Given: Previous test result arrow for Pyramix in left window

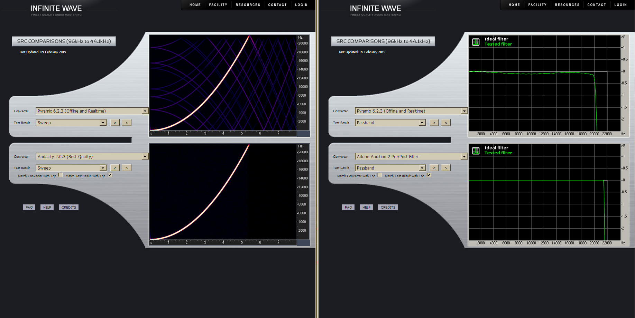Looking at the screenshot, I should point(115,123).
